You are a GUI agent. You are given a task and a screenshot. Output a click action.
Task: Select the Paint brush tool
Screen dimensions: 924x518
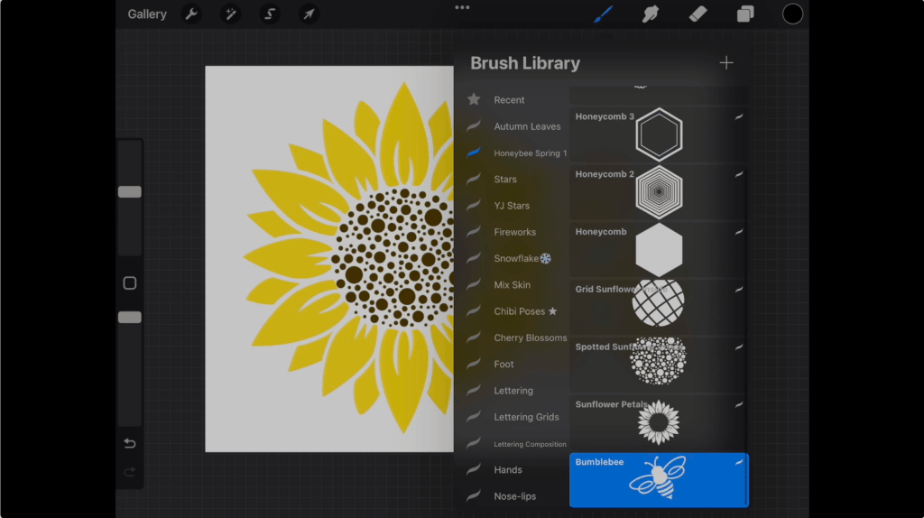603,14
